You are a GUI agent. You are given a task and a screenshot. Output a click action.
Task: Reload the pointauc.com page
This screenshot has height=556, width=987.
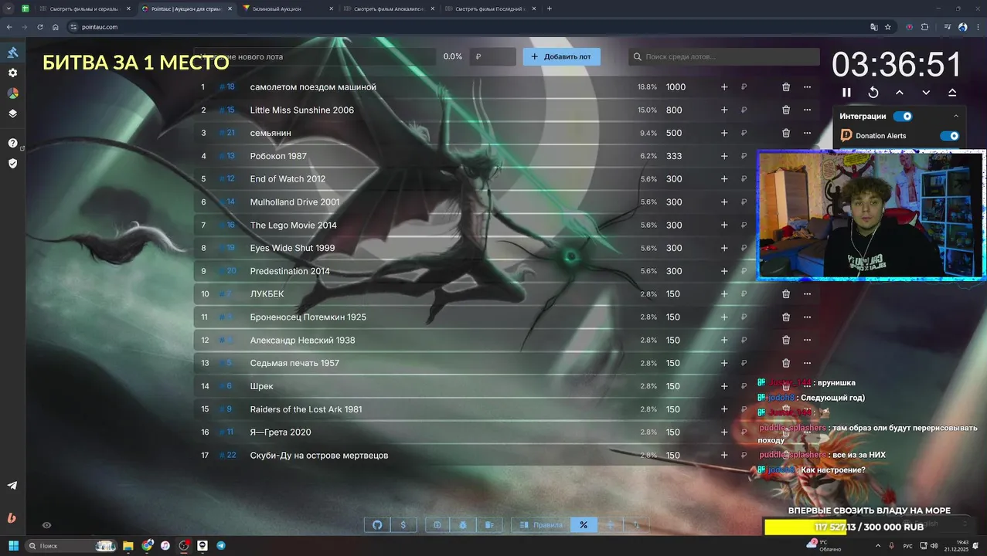click(x=40, y=27)
